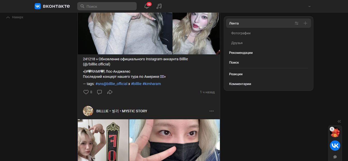
Task: Open the Комментарии section
Action: click(x=240, y=84)
